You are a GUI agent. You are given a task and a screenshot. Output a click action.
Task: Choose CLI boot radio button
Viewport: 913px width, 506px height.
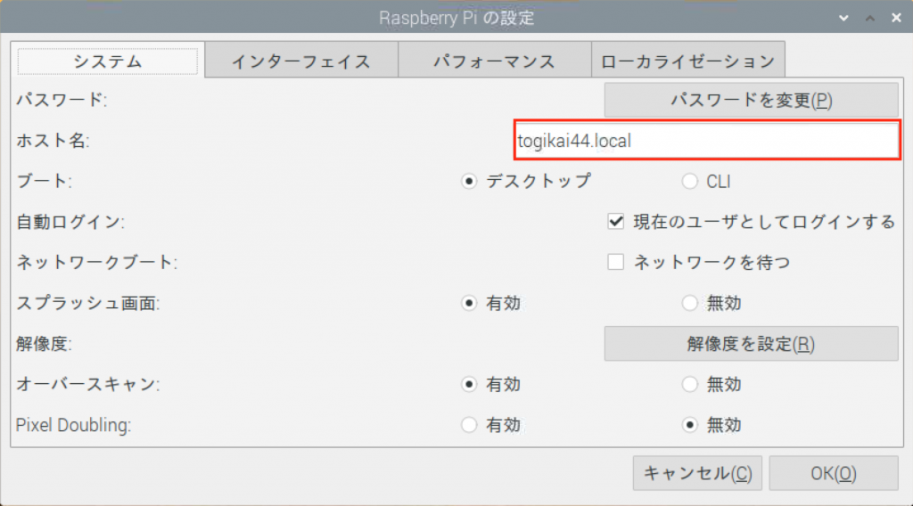tap(689, 182)
